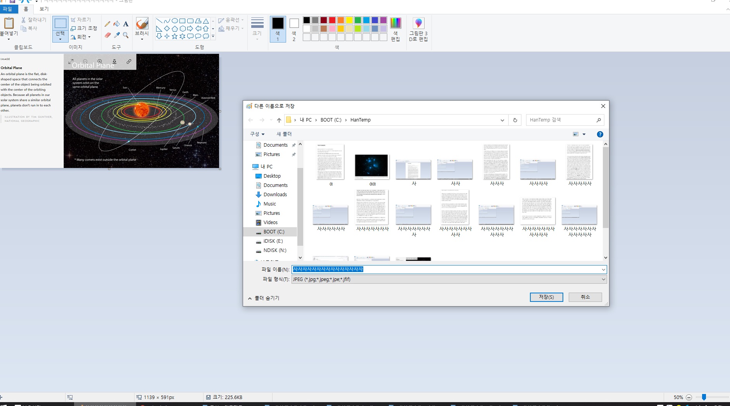Pick the yellow color swatch

click(x=349, y=20)
